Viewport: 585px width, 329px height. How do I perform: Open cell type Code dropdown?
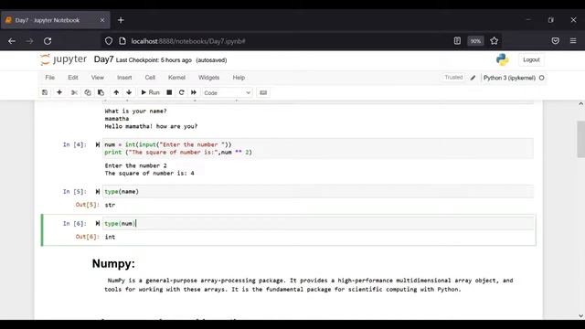tap(228, 92)
